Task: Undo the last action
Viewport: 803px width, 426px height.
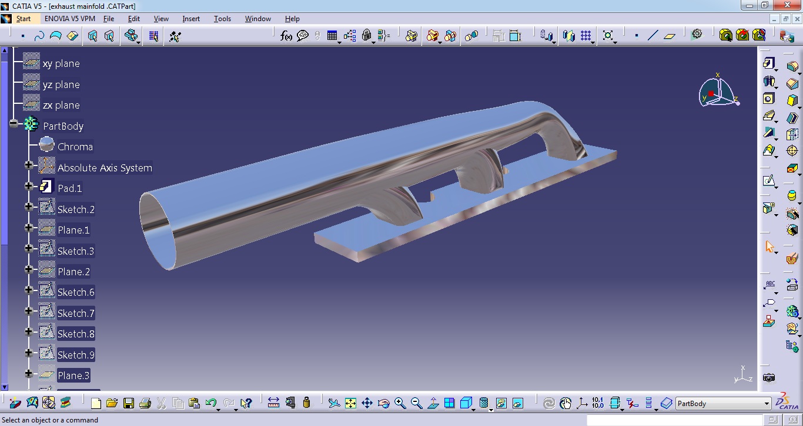Action: tap(210, 403)
